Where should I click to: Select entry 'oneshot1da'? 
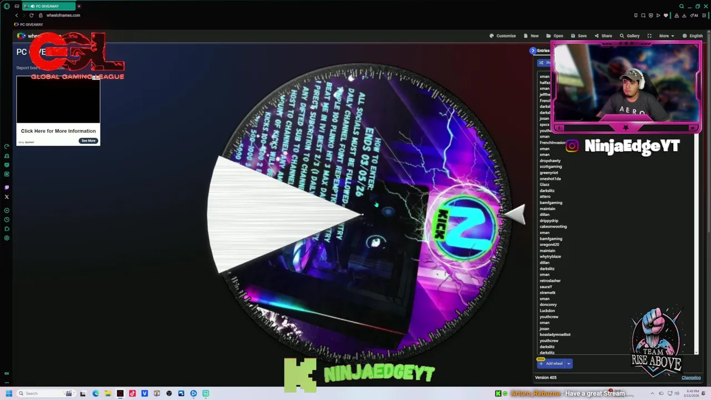coord(550,179)
